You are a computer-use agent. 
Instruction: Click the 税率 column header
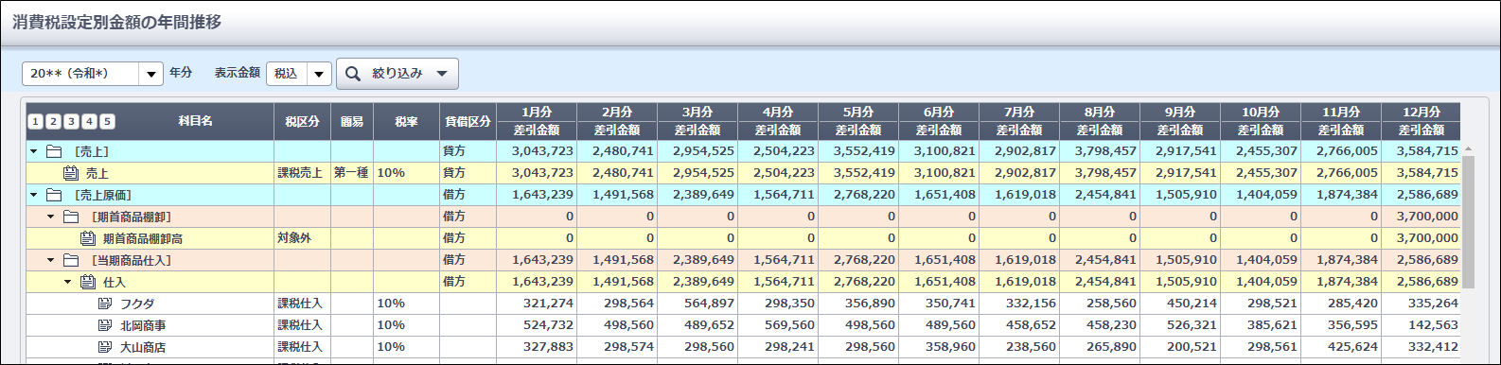406,121
